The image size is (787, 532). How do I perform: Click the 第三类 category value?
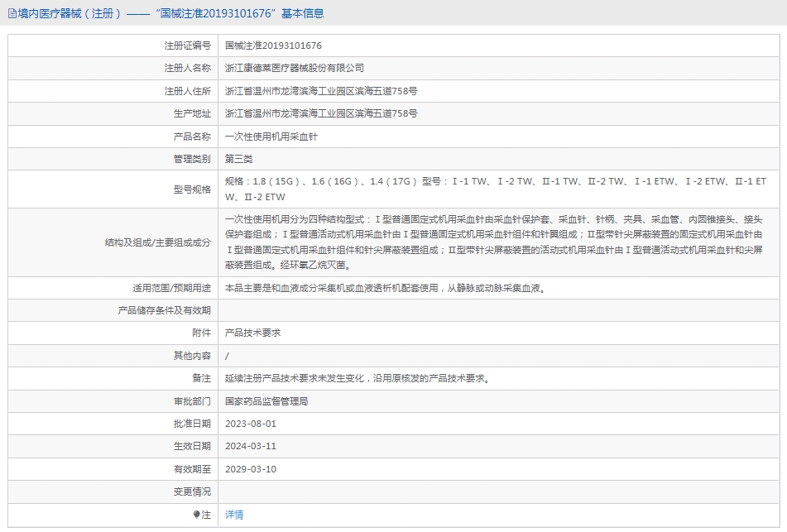pos(239,159)
